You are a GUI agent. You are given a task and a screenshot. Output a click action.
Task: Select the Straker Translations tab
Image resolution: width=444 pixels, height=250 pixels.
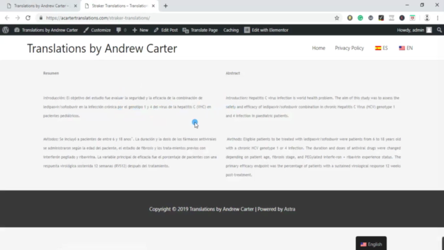coord(119,6)
